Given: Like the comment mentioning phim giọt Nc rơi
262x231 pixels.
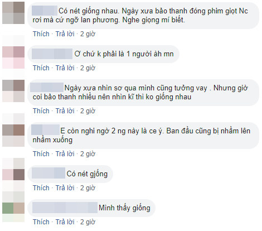Looking at the screenshot, I should pyautogui.click(x=41, y=34).
